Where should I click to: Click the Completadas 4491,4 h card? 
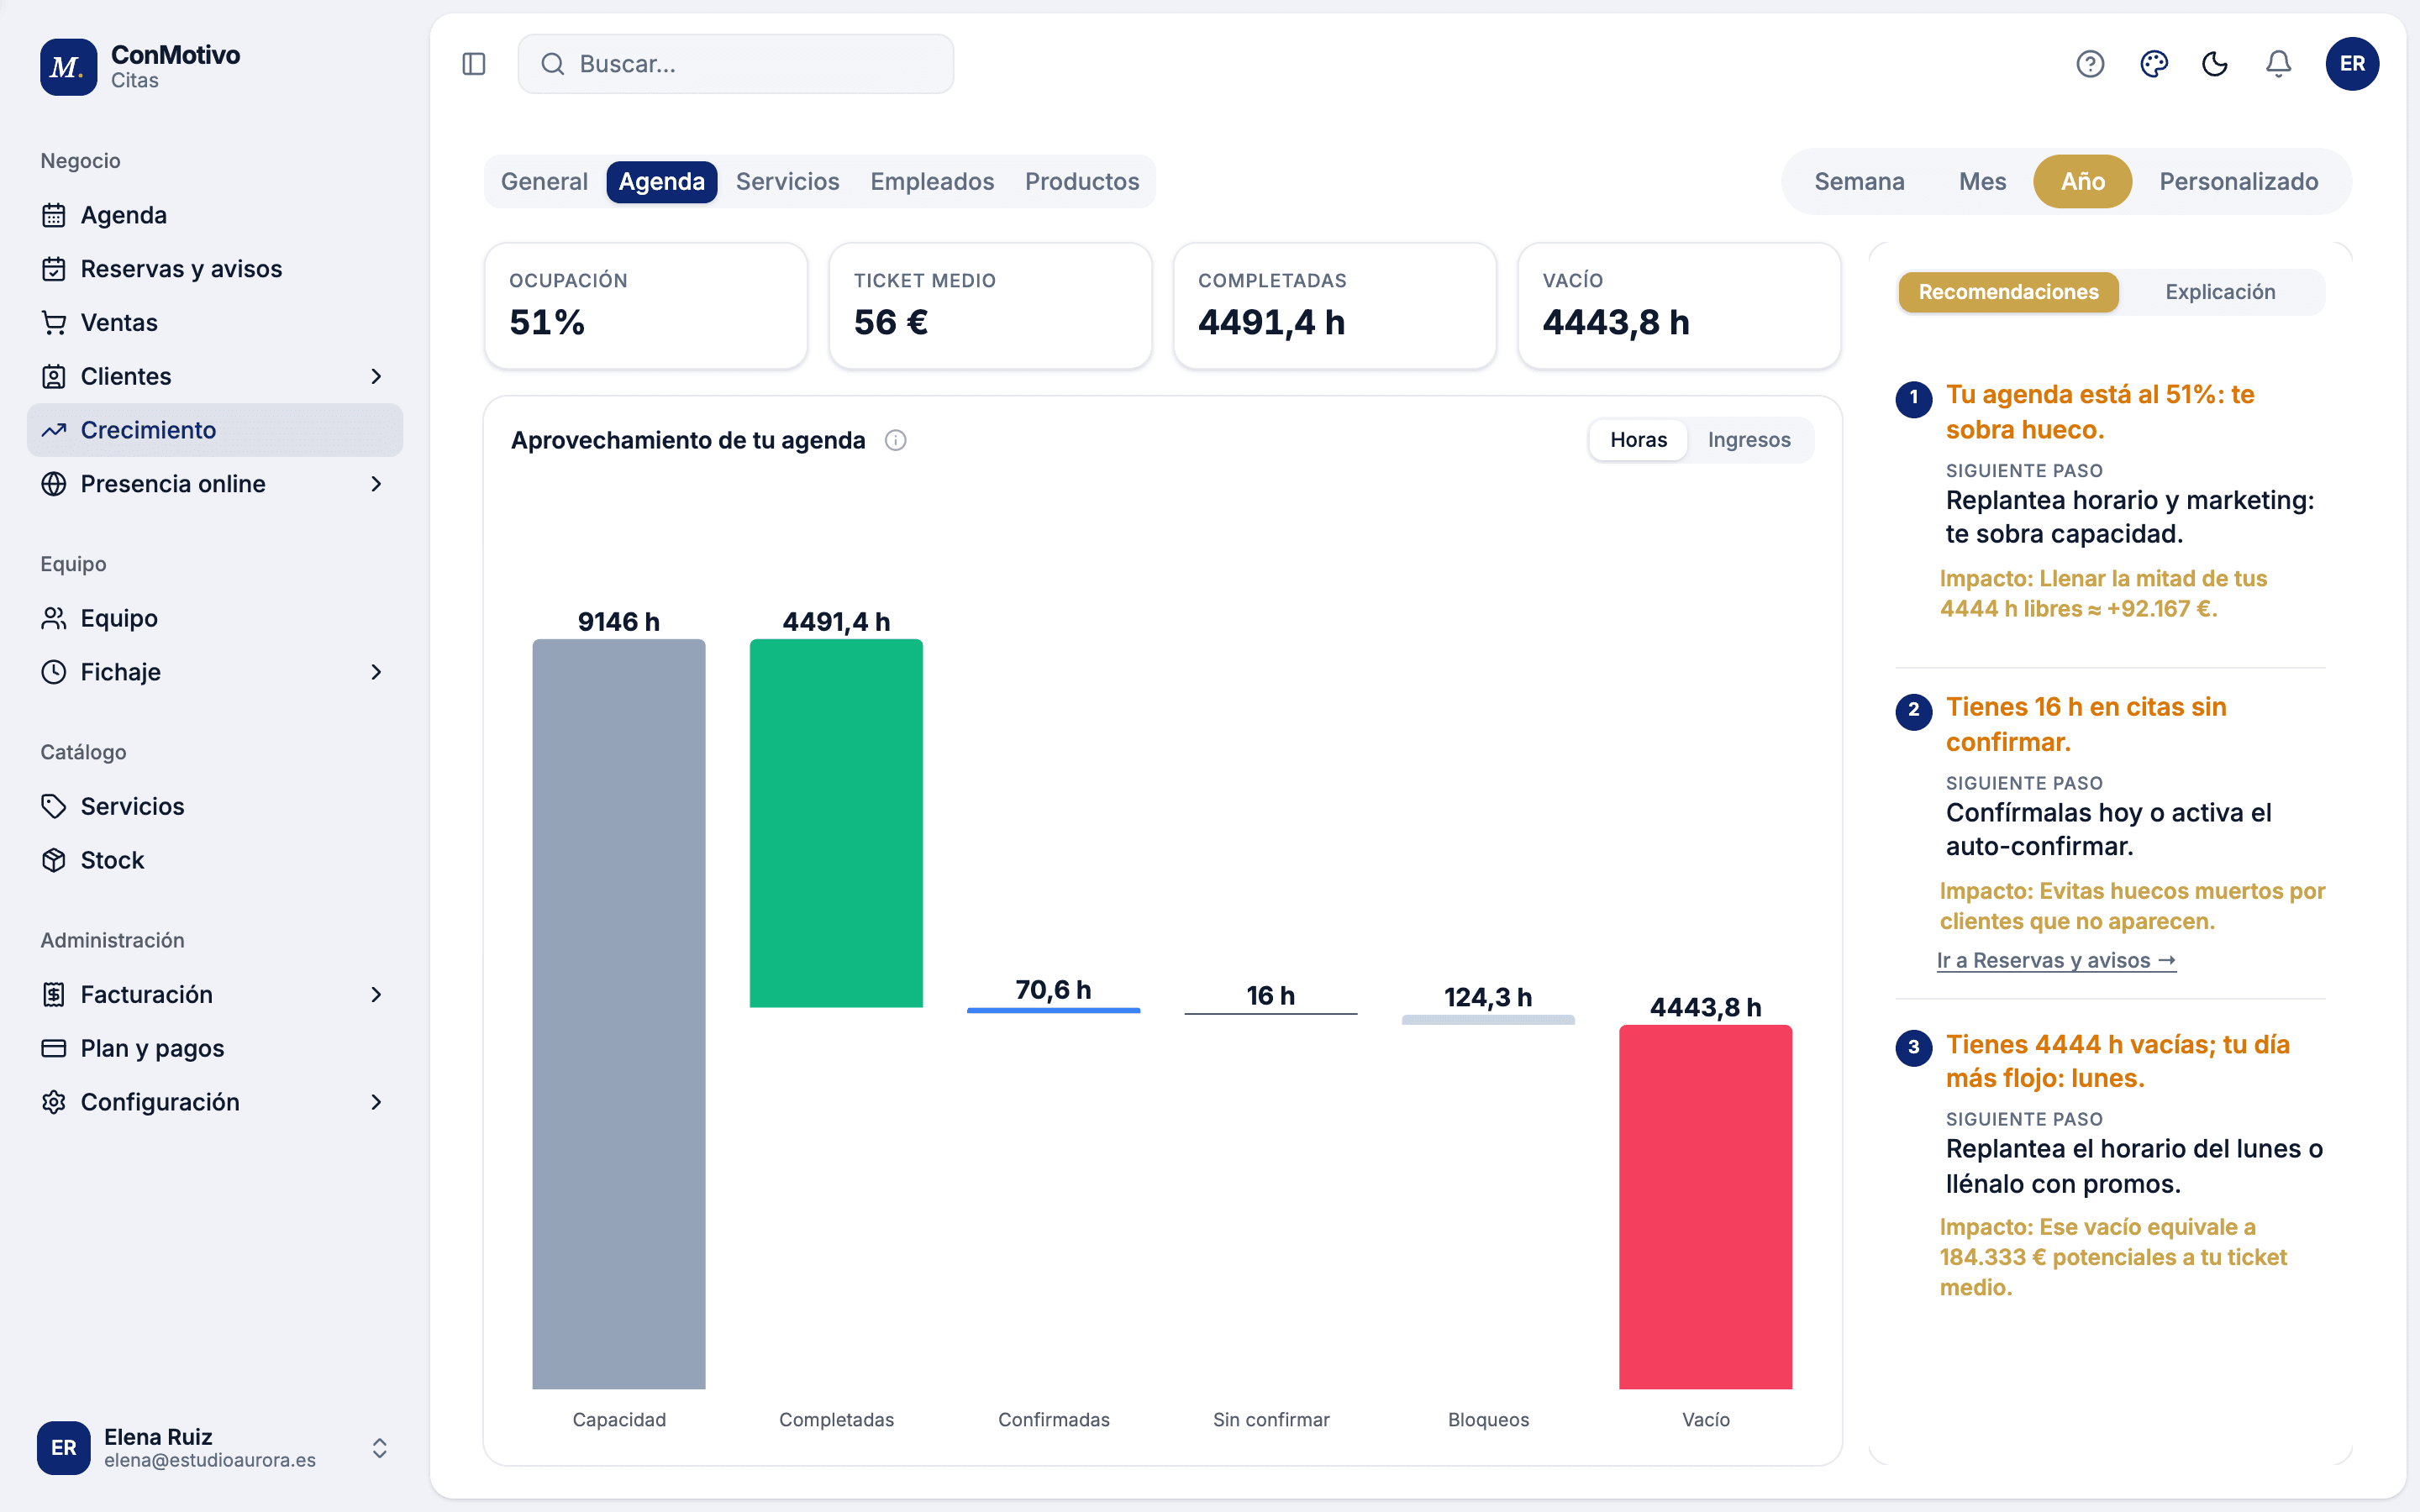tap(1335, 306)
